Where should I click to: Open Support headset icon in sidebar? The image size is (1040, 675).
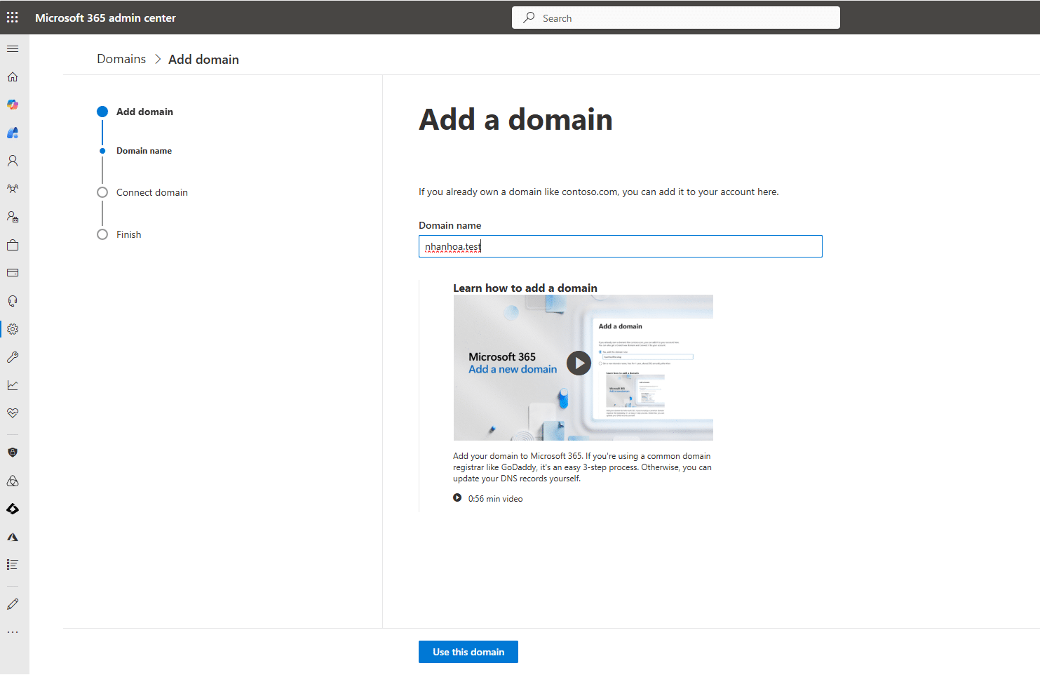pos(13,301)
